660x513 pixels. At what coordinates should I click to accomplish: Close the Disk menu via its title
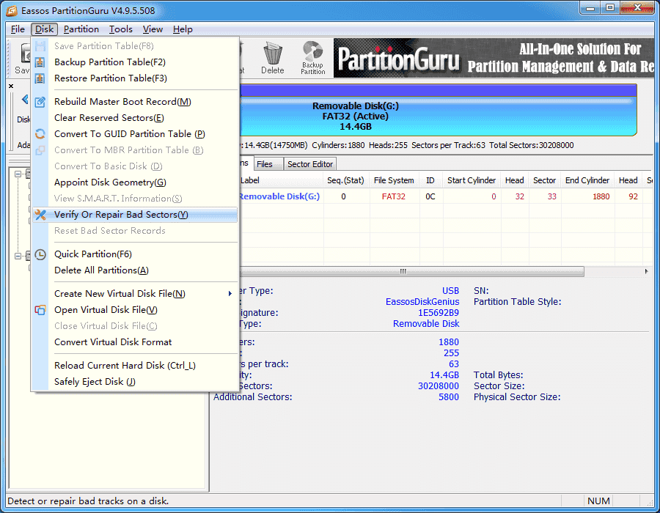[44, 29]
